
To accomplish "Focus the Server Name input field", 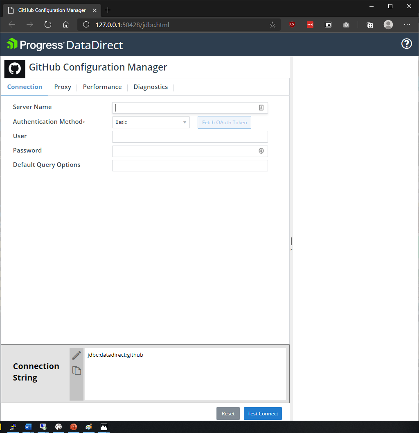I will pos(190,108).
